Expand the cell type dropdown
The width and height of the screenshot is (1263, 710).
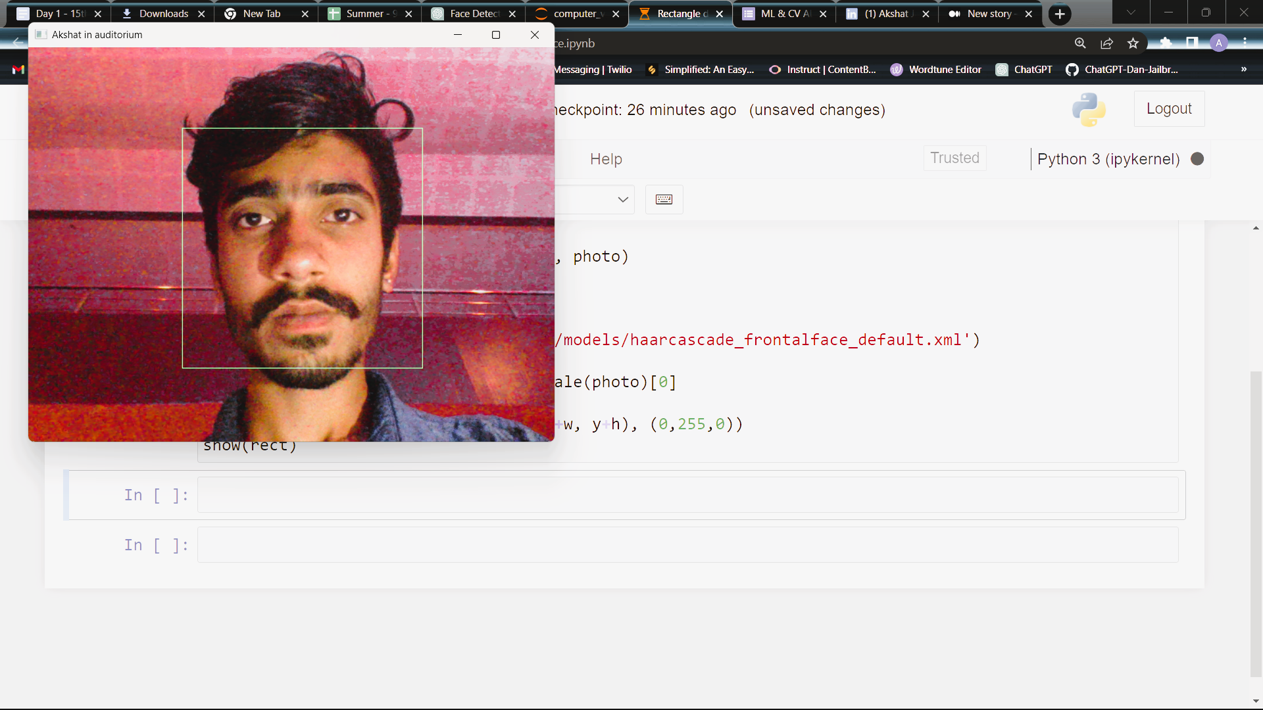click(x=622, y=200)
